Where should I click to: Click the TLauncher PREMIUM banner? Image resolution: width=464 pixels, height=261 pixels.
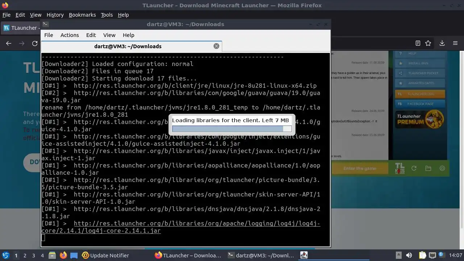420,119
